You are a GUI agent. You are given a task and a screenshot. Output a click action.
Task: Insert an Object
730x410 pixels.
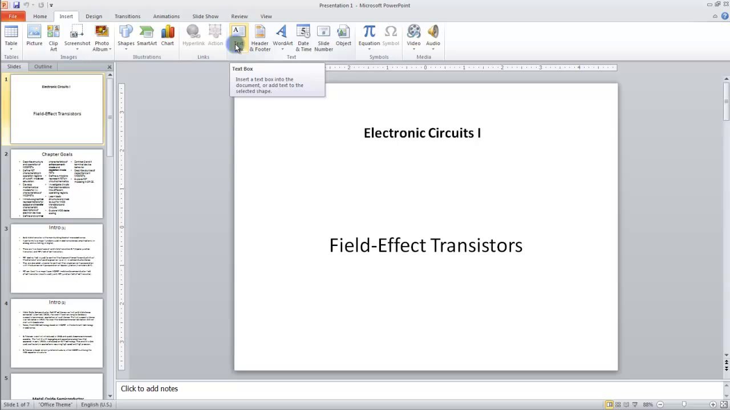(x=343, y=35)
